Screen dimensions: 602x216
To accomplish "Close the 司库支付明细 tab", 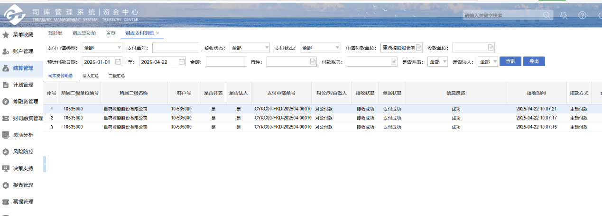I will tap(157, 33).
